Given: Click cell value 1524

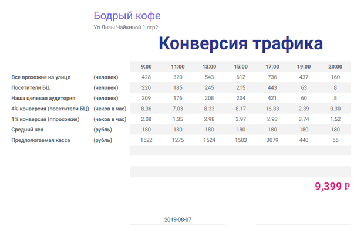Looking at the screenshot, I should point(209,140).
